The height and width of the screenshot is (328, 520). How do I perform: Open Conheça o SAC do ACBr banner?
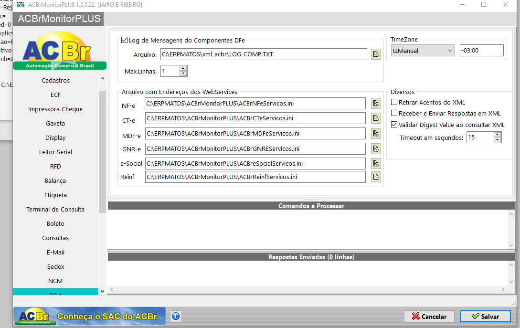(90, 316)
